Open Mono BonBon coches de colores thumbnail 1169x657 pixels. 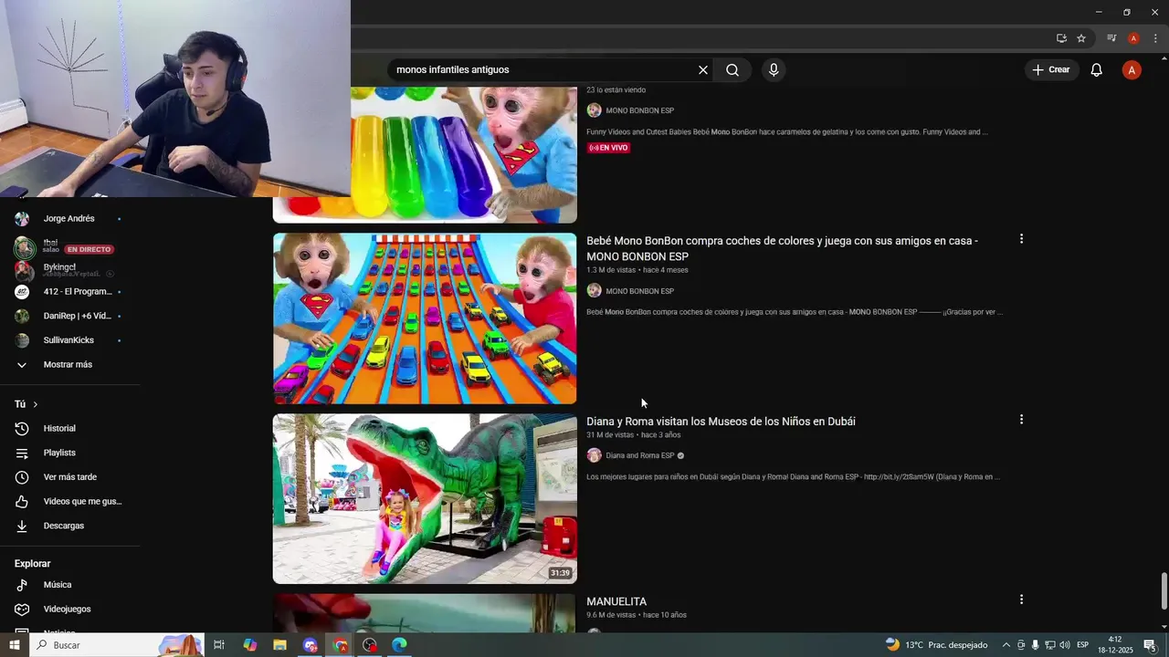click(425, 318)
